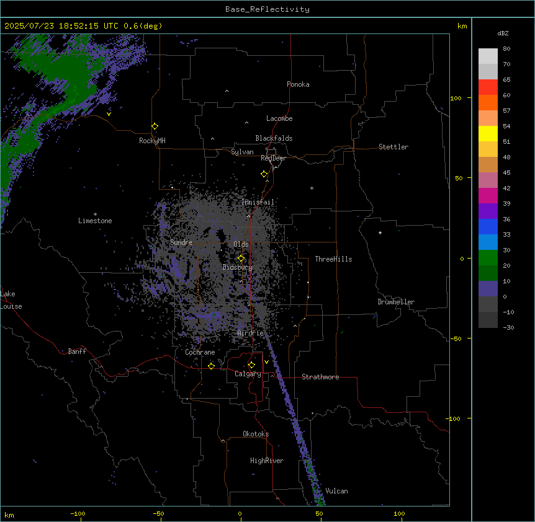Image resolution: width=535 pixels, height=522 pixels.
Task: Click the Olds town label
Action: [241, 244]
